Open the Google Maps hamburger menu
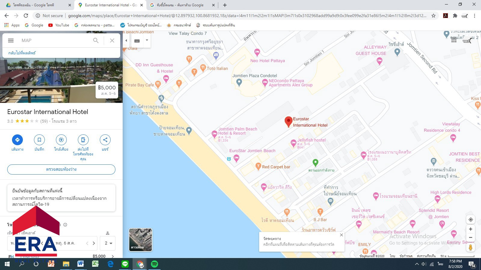 (11, 40)
